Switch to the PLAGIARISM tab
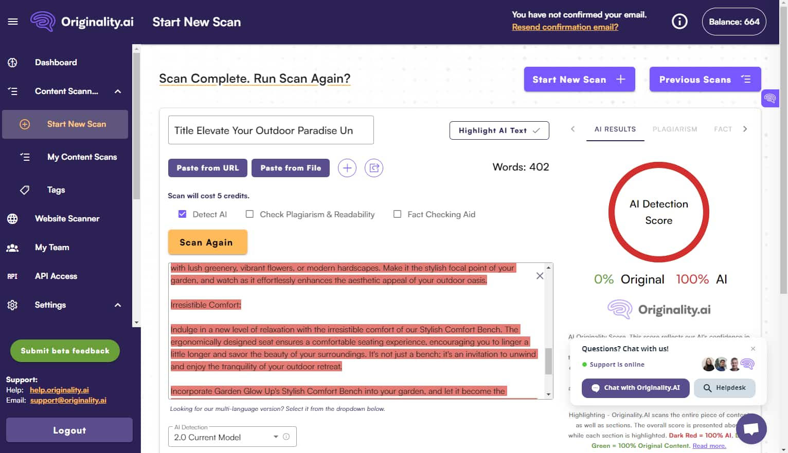The width and height of the screenshot is (788, 453). (675, 129)
